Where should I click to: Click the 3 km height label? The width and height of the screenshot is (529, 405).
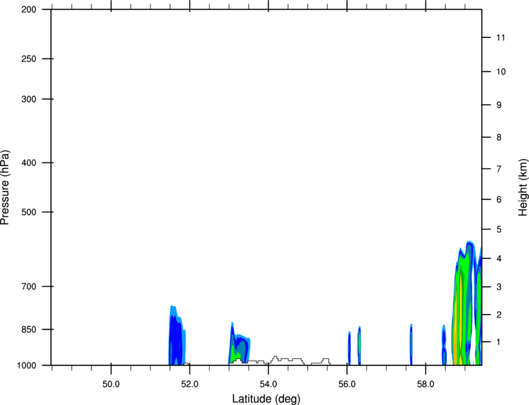tap(499, 287)
